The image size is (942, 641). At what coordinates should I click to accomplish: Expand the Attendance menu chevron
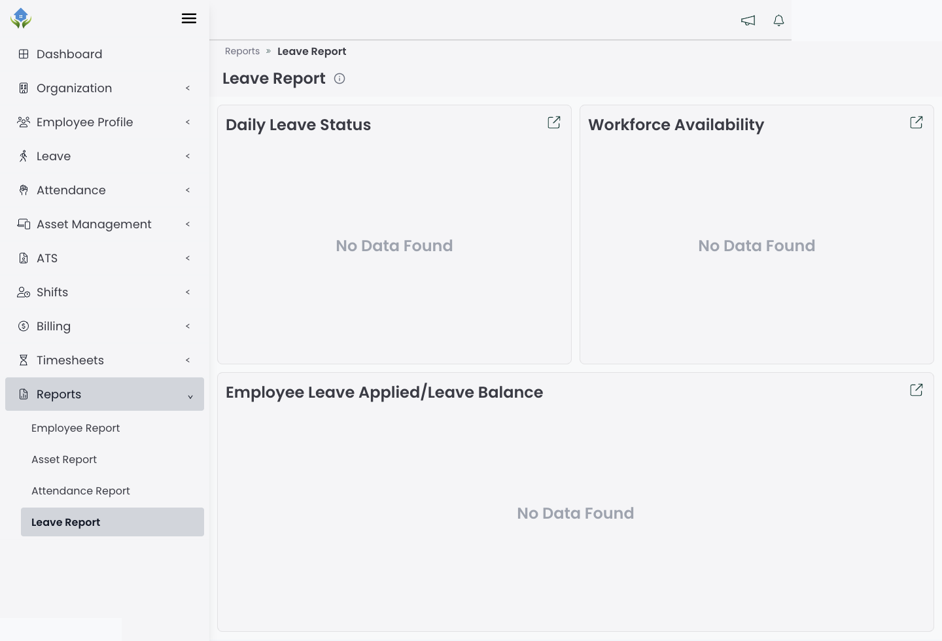(x=188, y=190)
